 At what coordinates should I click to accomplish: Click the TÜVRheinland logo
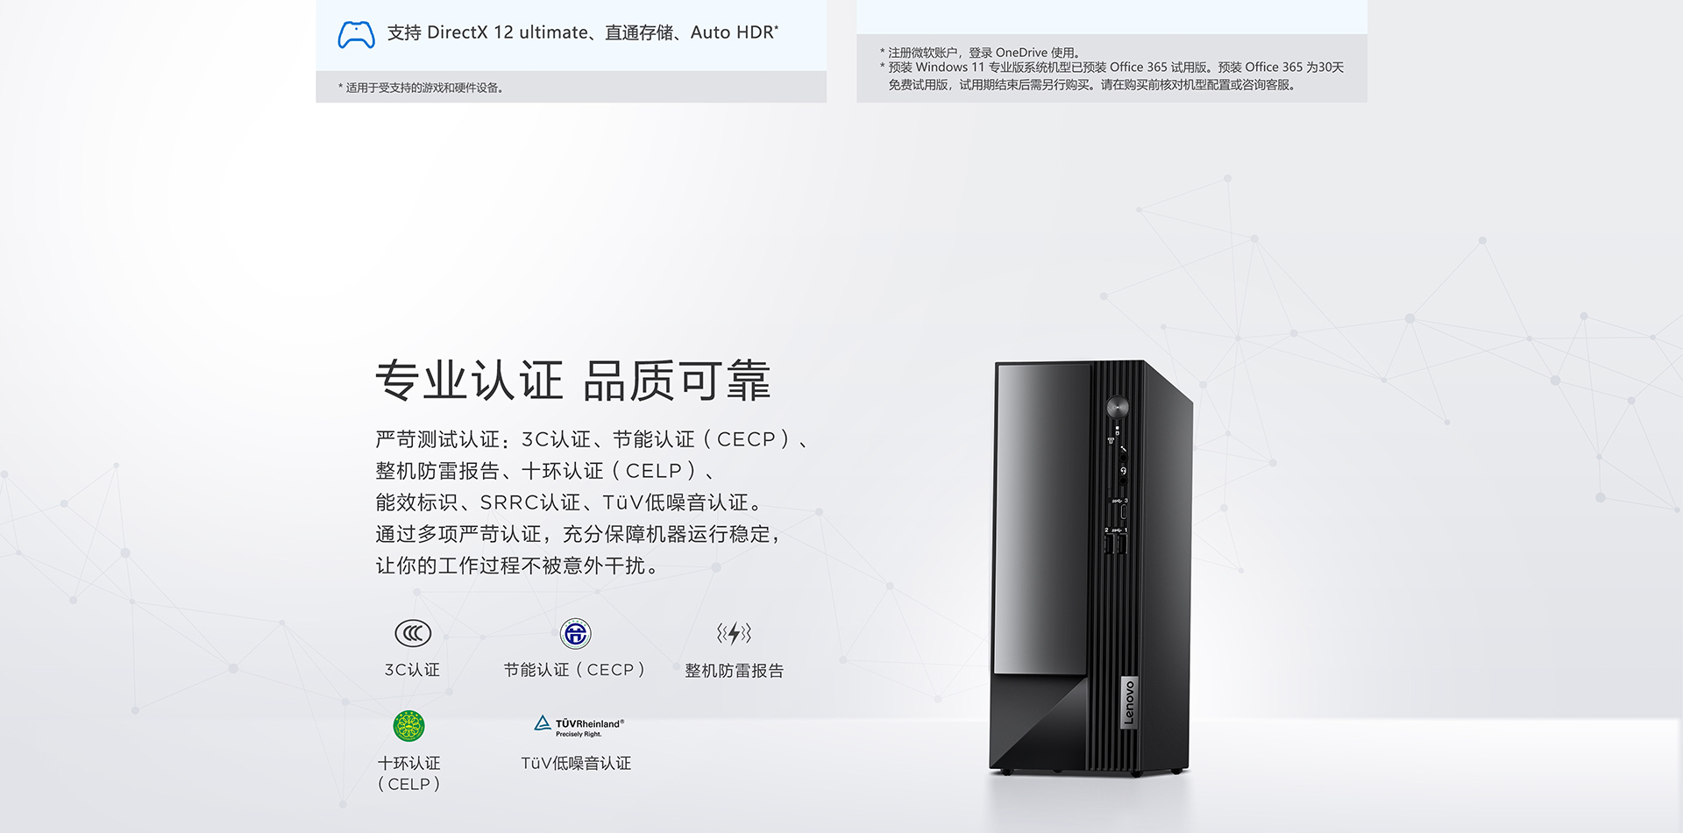[x=579, y=726]
